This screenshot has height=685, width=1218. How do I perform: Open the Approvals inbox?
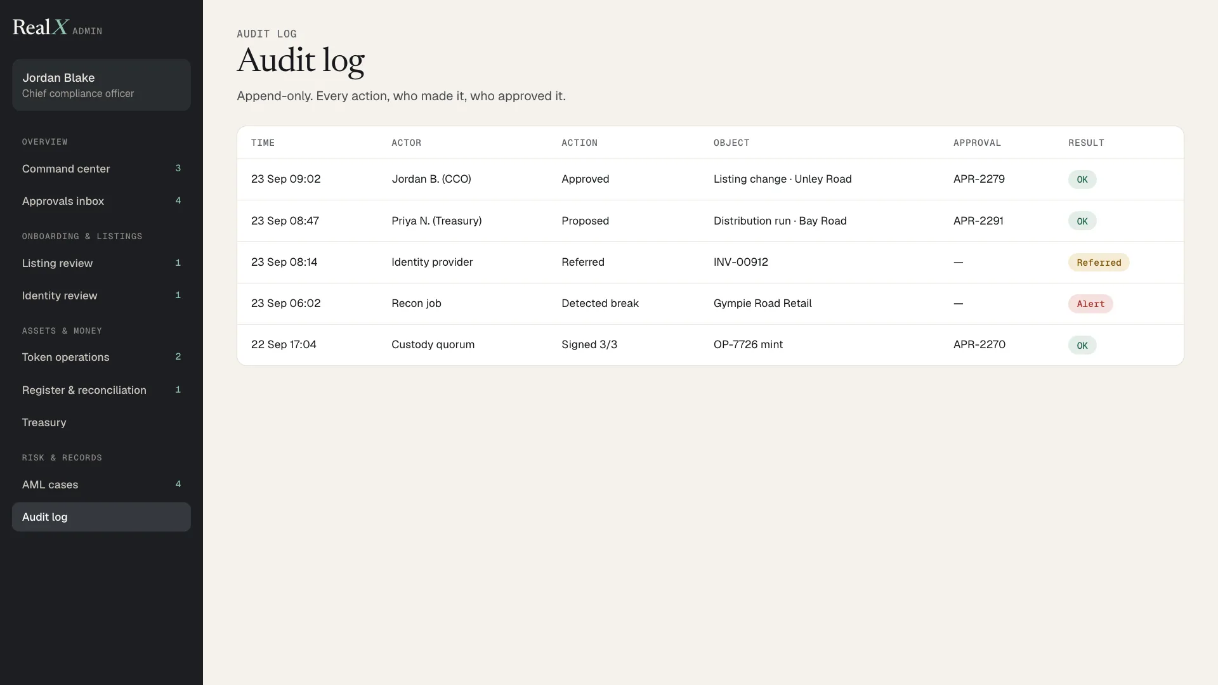pos(101,201)
